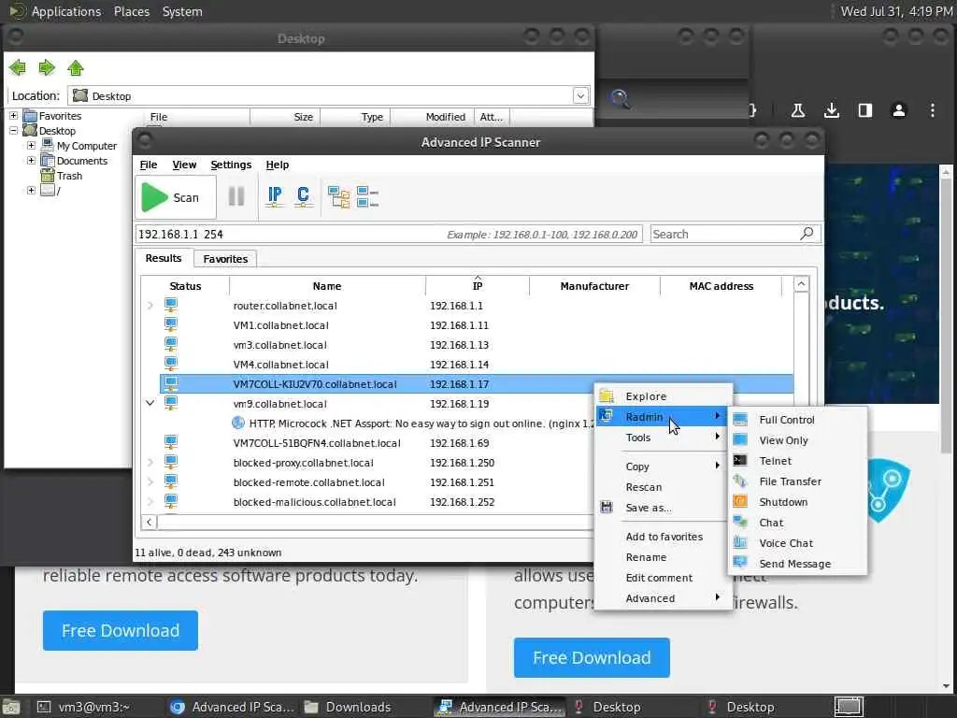957x718 pixels.
Task: Click the Send Message icon in submenu
Action: pyautogui.click(x=740, y=563)
